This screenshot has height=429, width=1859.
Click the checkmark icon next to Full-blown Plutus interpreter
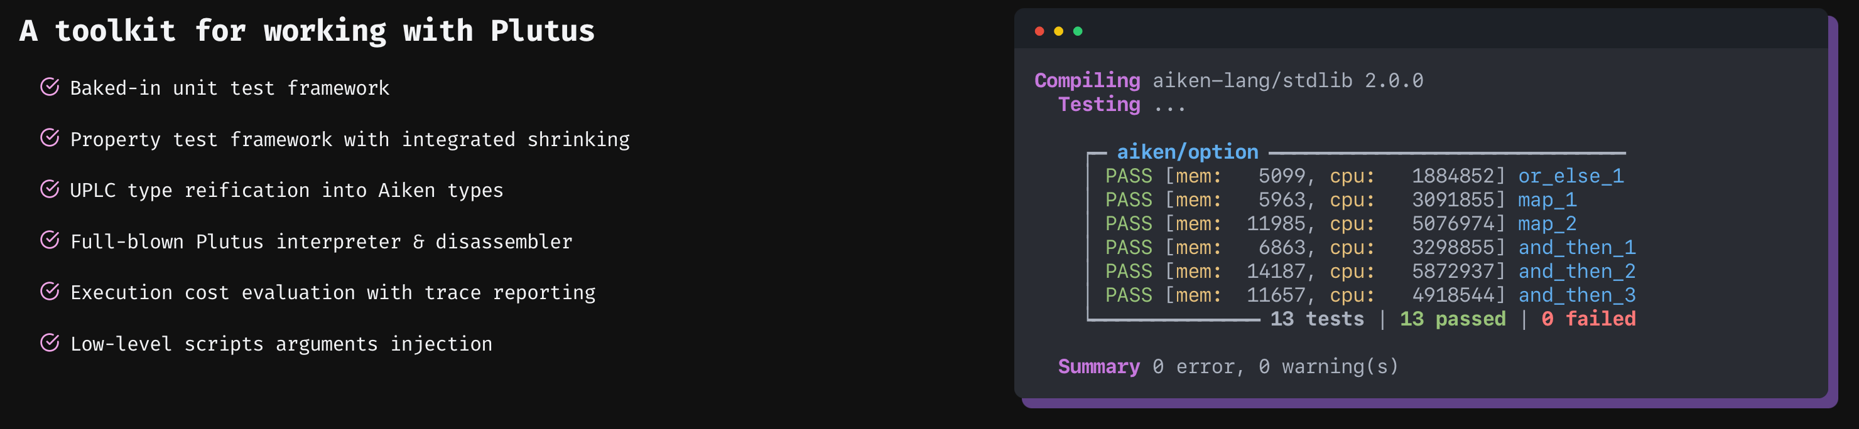pyautogui.click(x=49, y=240)
